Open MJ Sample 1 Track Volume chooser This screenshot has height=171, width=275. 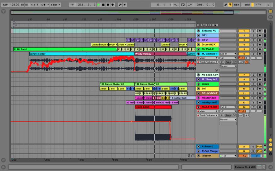[208, 62]
